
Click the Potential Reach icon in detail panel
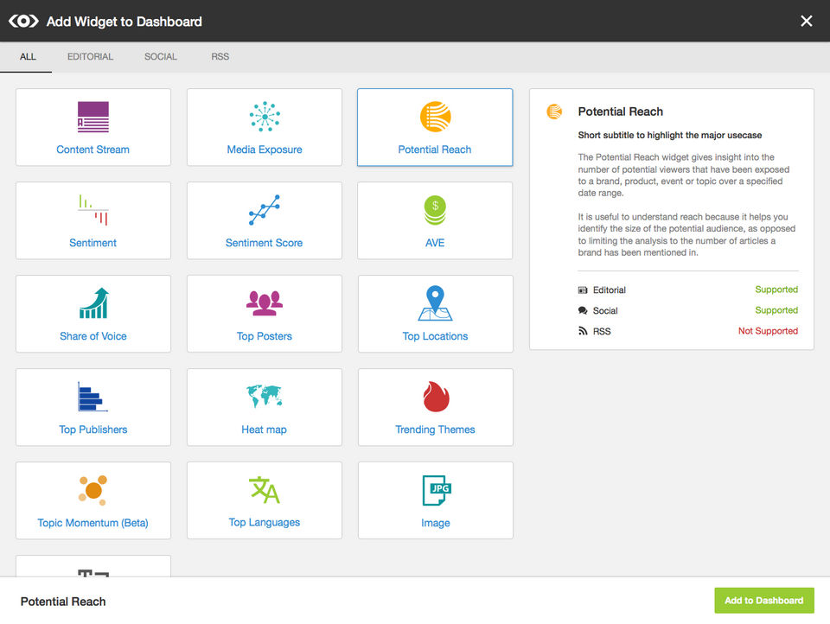[x=554, y=111]
